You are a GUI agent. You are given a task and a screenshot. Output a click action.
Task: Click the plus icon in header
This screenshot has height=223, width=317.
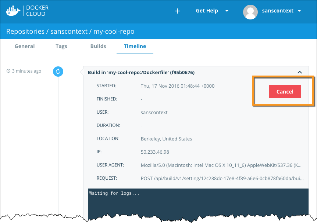tap(178, 11)
